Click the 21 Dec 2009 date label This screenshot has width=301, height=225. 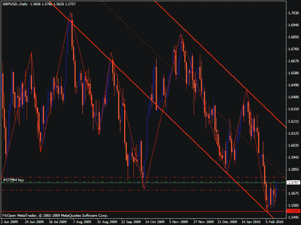227,222
